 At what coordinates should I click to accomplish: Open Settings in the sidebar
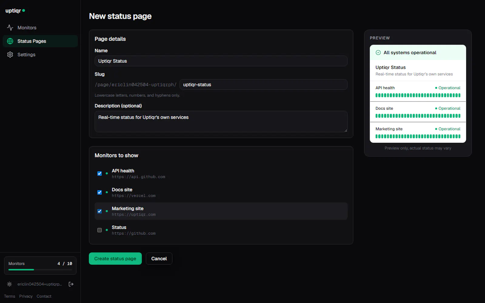(40, 55)
